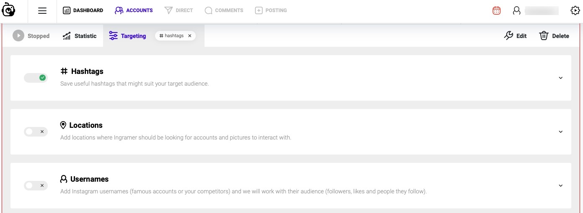
Task: Click the Stopped play icon
Action: pos(18,36)
